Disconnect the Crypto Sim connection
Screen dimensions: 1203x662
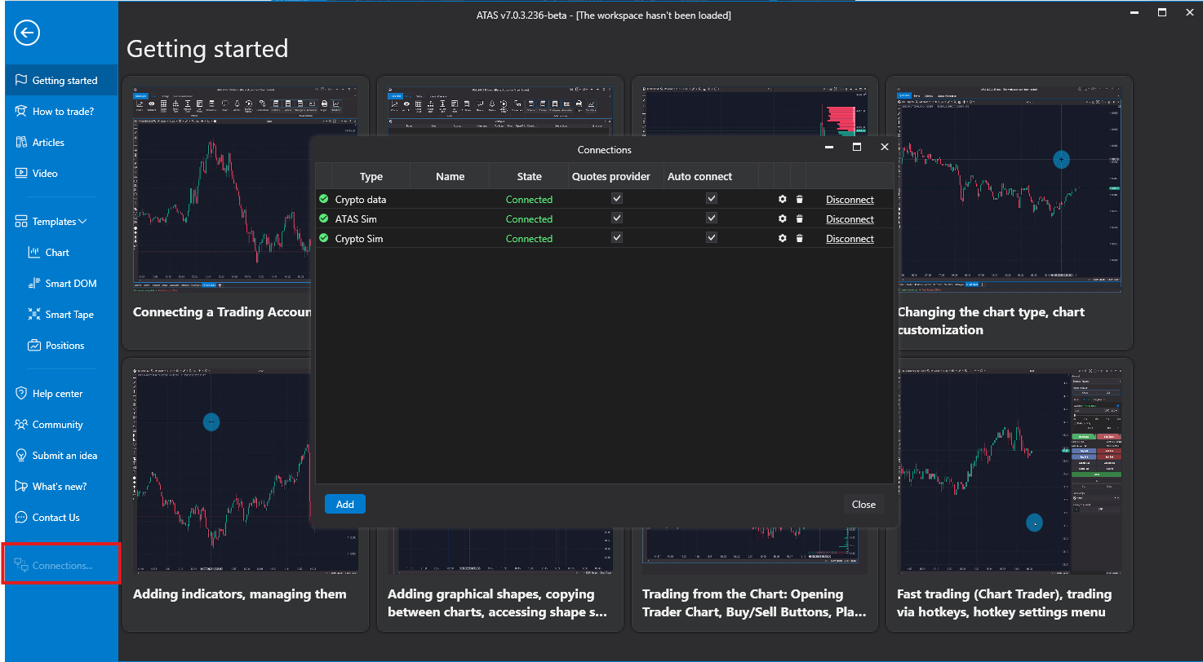[850, 239]
